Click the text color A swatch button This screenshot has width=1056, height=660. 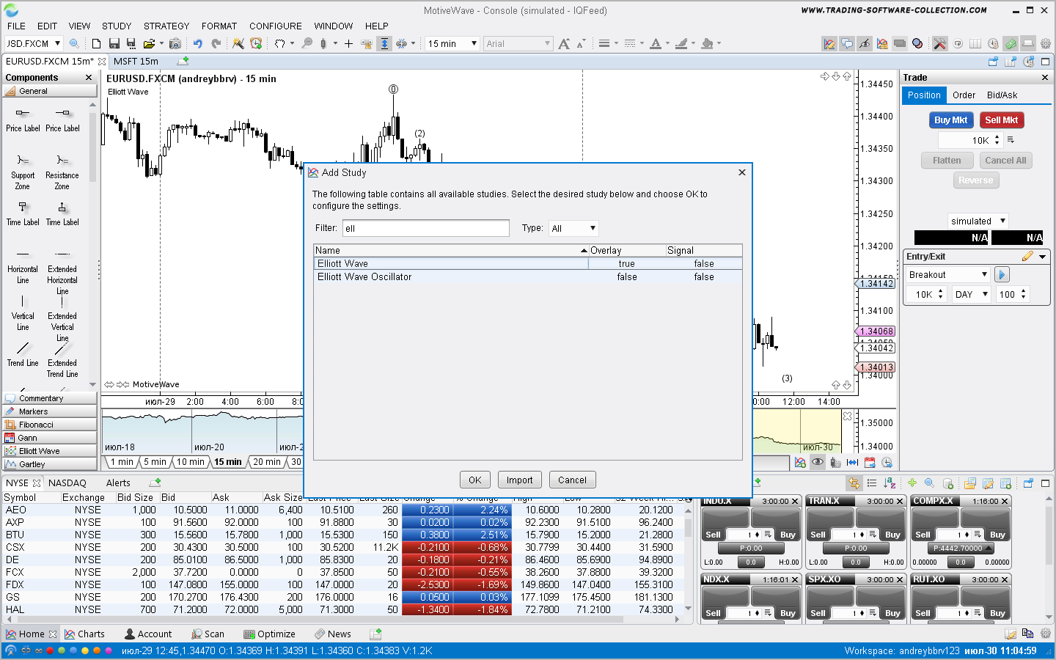[656, 44]
